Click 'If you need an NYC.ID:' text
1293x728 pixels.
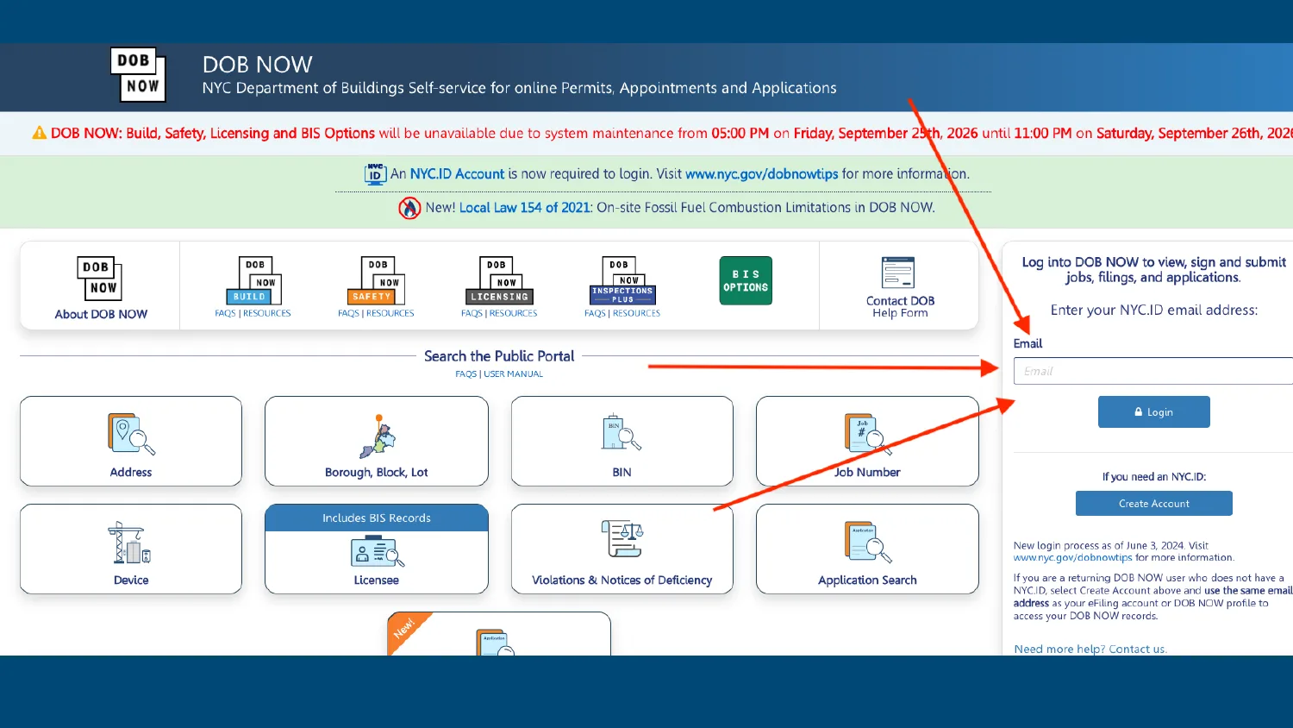[x=1153, y=477]
